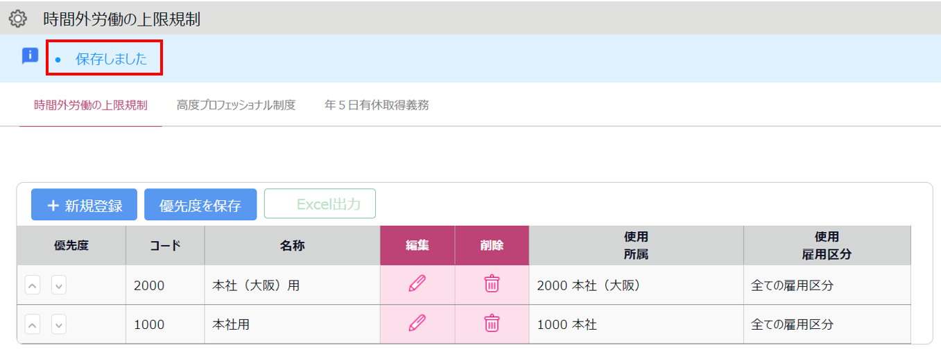The image size is (941, 356).
Task: Move code 2000 row up in priority
Action: [x=33, y=285]
